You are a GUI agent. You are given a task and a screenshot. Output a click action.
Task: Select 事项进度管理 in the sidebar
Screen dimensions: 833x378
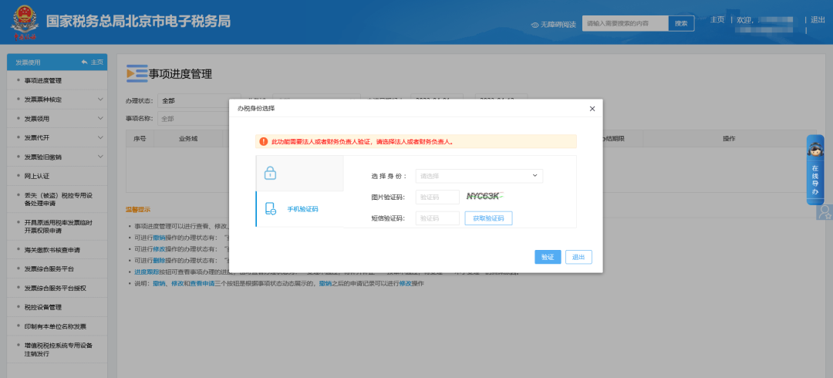[43, 80]
